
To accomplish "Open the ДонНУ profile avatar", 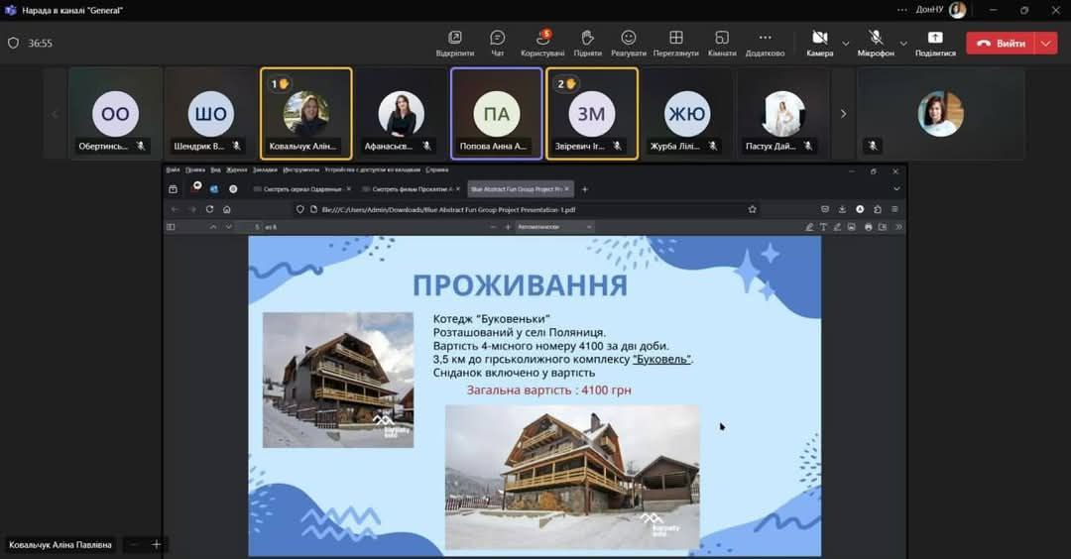I will [x=958, y=10].
